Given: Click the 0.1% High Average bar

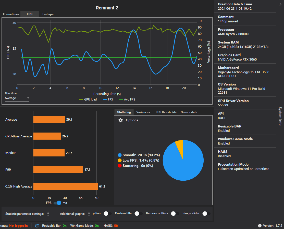Looking at the screenshot, I should [66, 186].
